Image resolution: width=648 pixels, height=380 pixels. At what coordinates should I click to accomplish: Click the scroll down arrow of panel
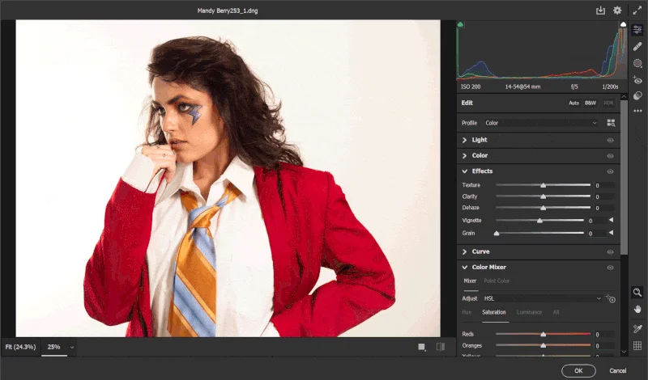point(624,352)
